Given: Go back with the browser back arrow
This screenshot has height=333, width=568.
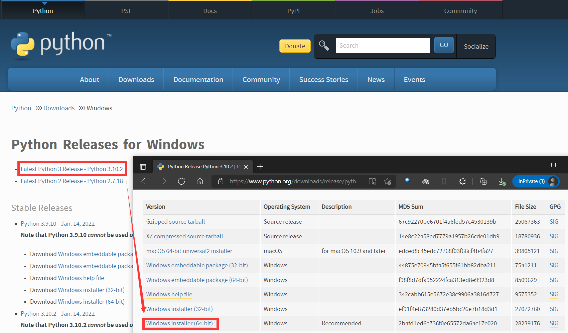Looking at the screenshot, I should 145,181.
